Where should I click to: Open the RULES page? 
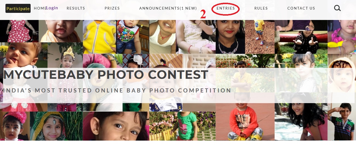[x=261, y=8]
